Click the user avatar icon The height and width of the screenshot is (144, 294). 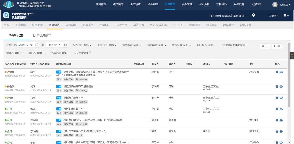(275, 5)
